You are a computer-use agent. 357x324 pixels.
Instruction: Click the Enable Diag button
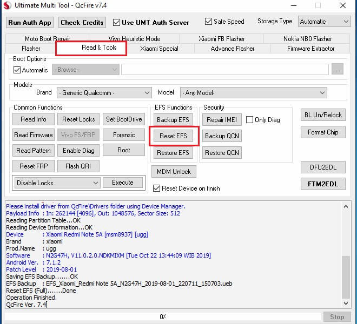click(x=78, y=151)
